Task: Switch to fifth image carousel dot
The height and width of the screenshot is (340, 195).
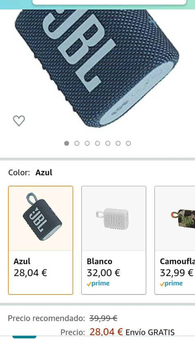Action: pos(108,143)
